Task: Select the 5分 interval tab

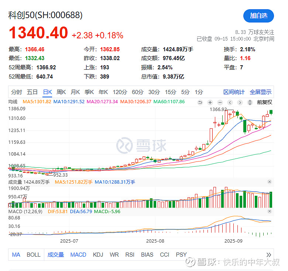Action: tap(185, 92)
